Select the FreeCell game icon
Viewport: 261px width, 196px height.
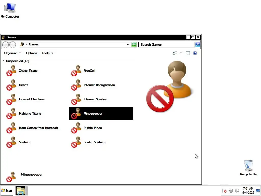[76, 71]
